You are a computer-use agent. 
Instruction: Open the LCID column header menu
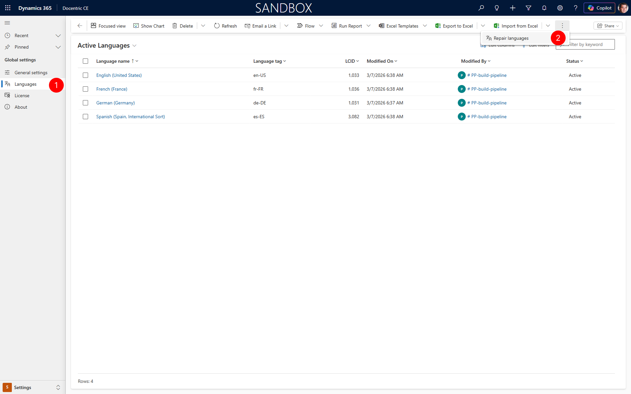point(352,61)
